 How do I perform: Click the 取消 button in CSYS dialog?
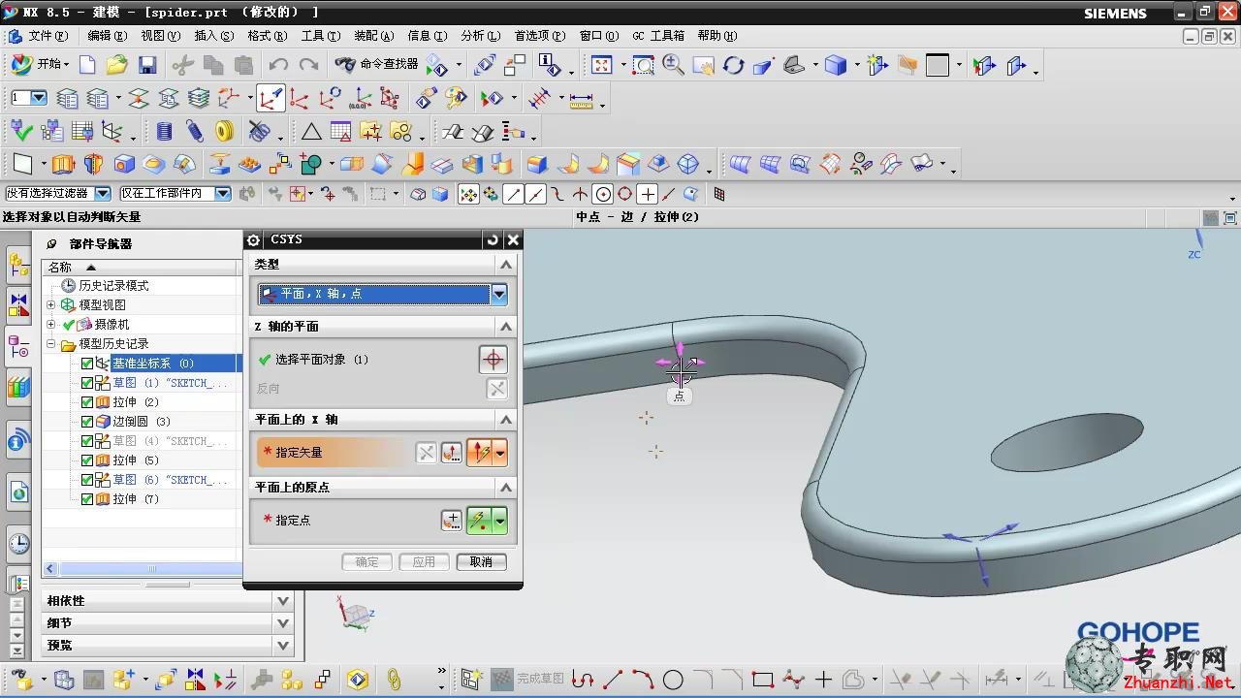481,562
